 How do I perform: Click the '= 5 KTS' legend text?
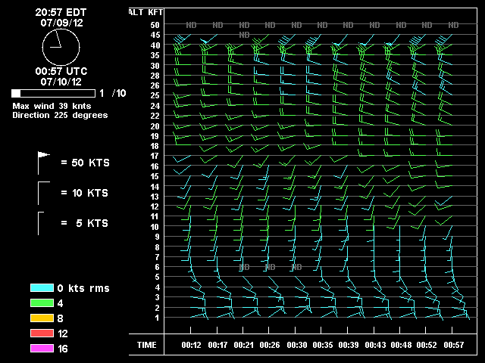coord(85,223)
